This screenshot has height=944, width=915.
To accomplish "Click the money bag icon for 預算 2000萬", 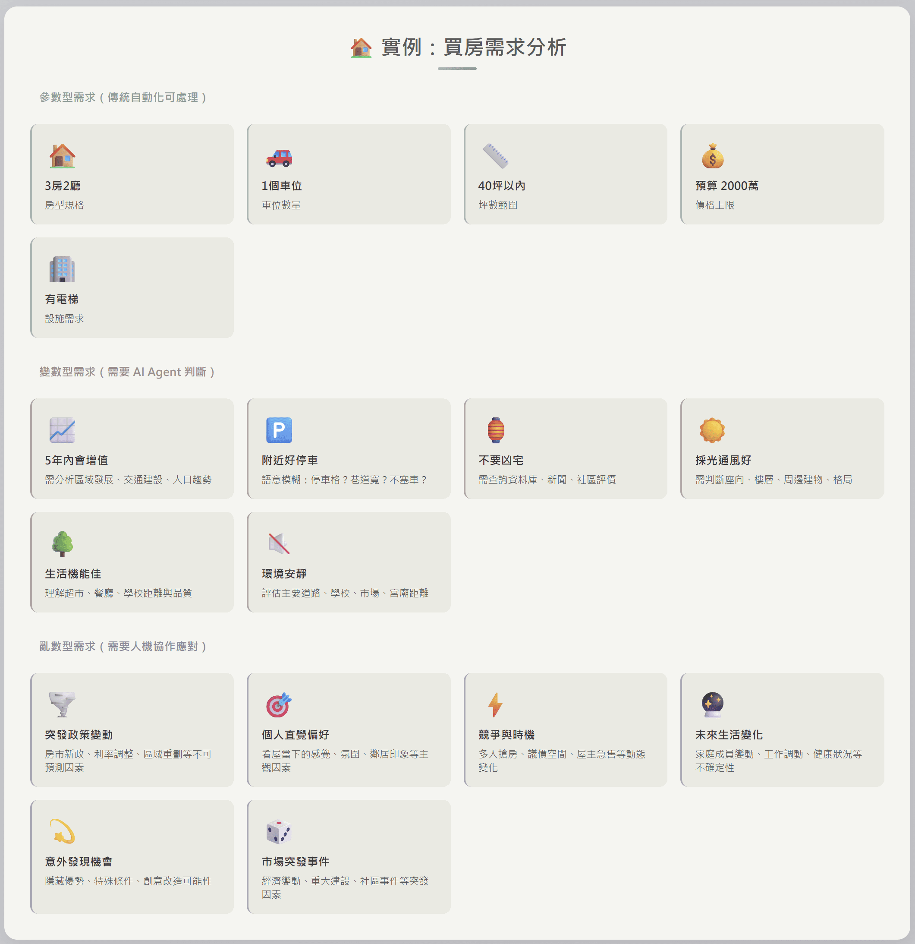I will pyautogui.click(x=712, y=156).
